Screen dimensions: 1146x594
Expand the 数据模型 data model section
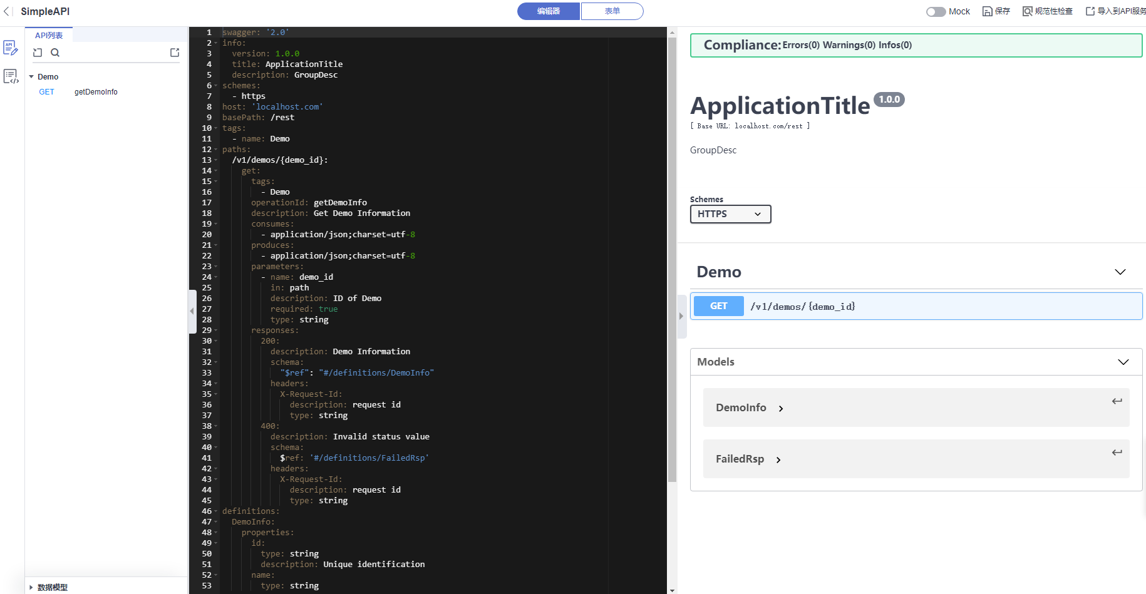click(x=31, y=587)
